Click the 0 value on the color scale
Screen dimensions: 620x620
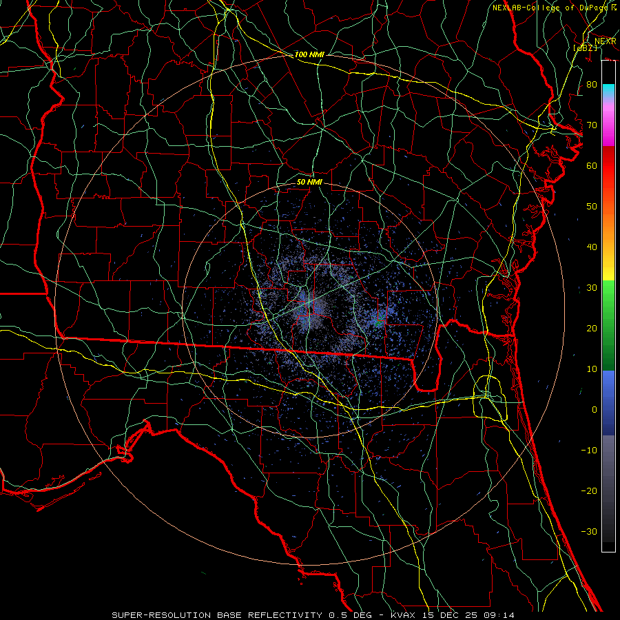point(595,410)
